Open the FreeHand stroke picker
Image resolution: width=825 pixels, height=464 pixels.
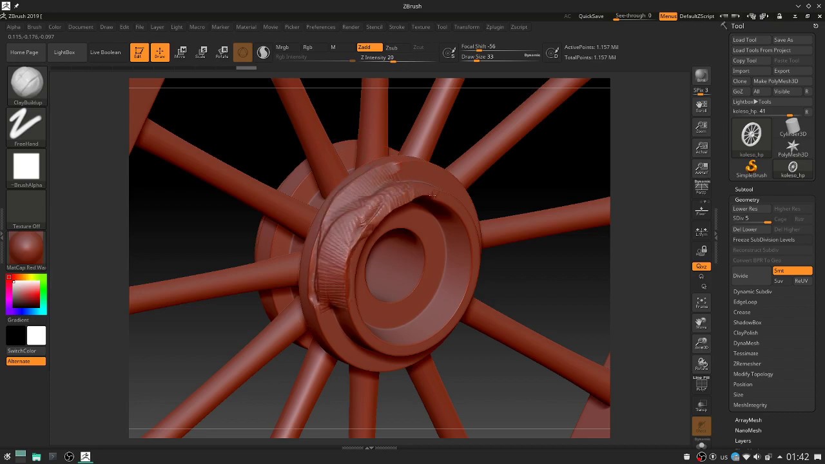pyautogui.click(x=27, y=127)
